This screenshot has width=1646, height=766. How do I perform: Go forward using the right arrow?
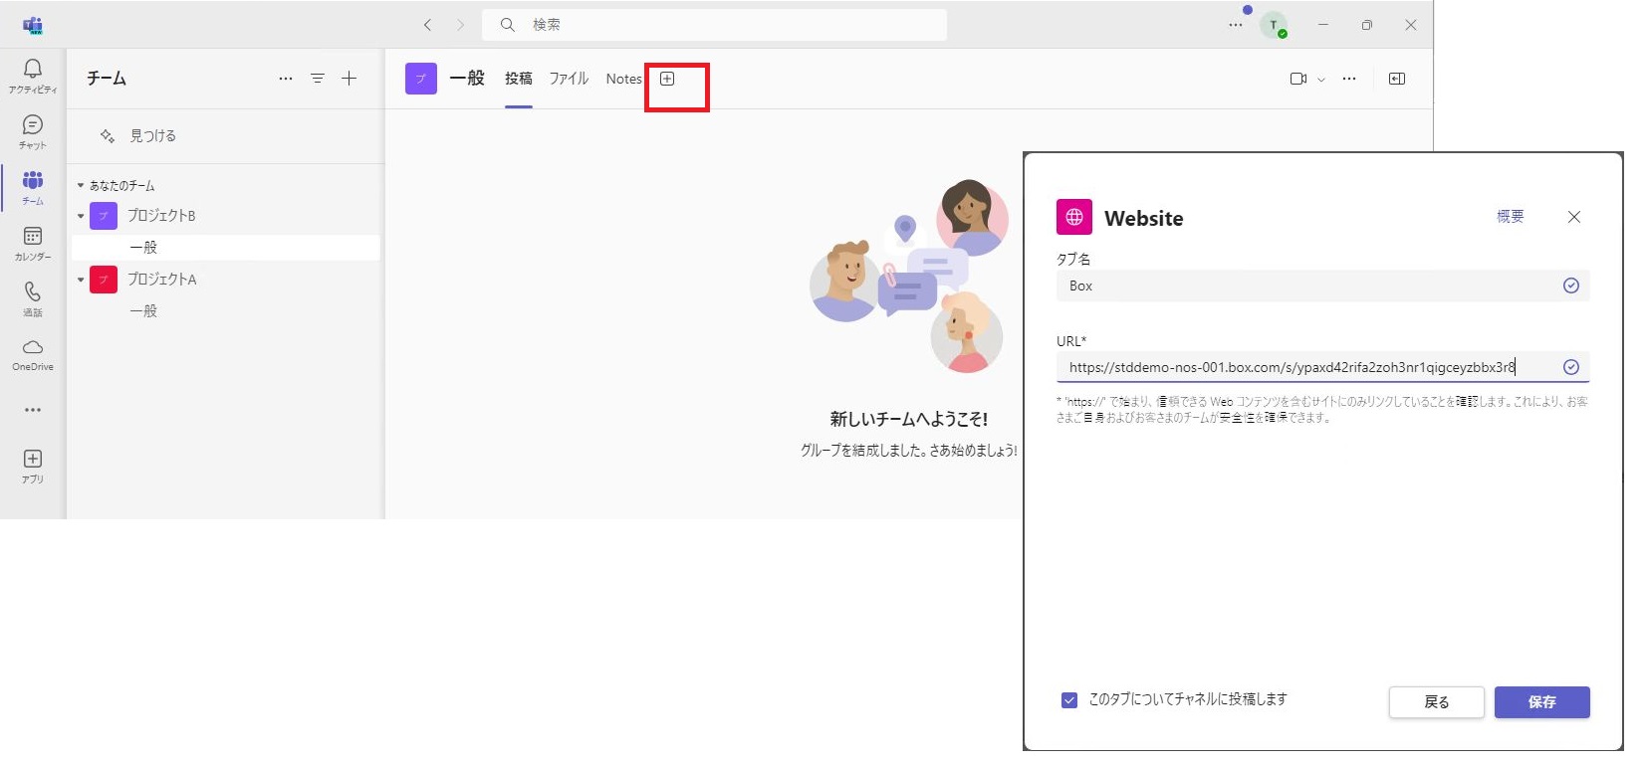(x=460, y=25)
